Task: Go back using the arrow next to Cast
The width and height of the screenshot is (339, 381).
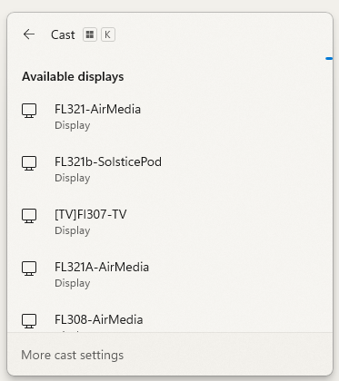Action: (29, 34)
